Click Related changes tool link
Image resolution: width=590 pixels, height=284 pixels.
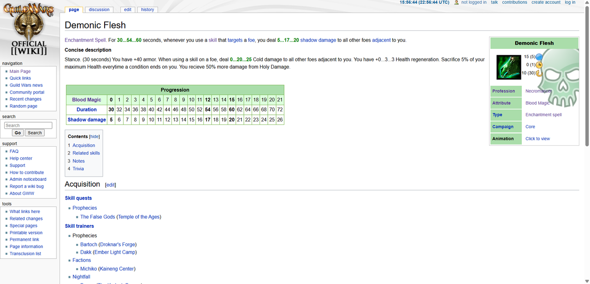click(x=26, y=219)
